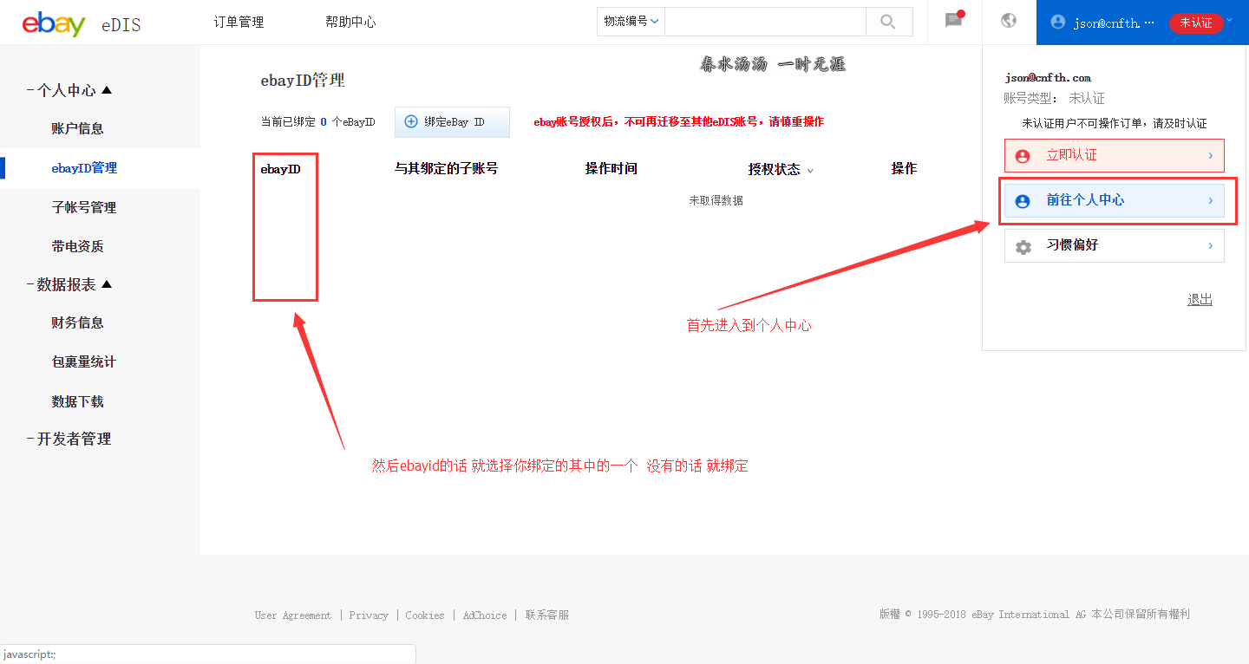Open 包裹量统计 in the sidebar
This screenshot has width=1249, height=664.
[x=83, y=361]
